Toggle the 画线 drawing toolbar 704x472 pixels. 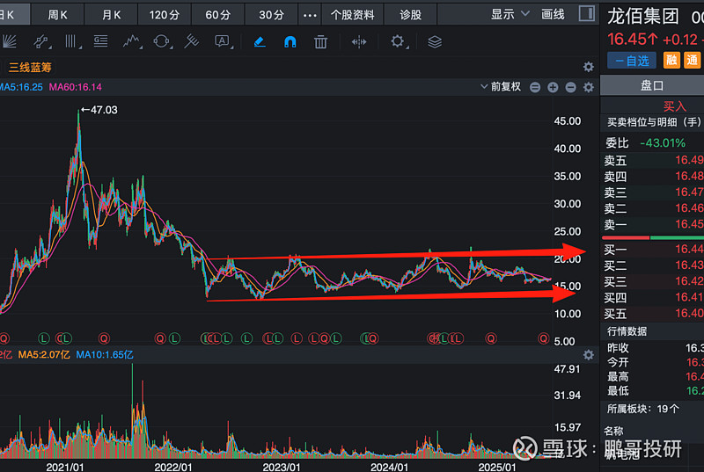(553, 14)
